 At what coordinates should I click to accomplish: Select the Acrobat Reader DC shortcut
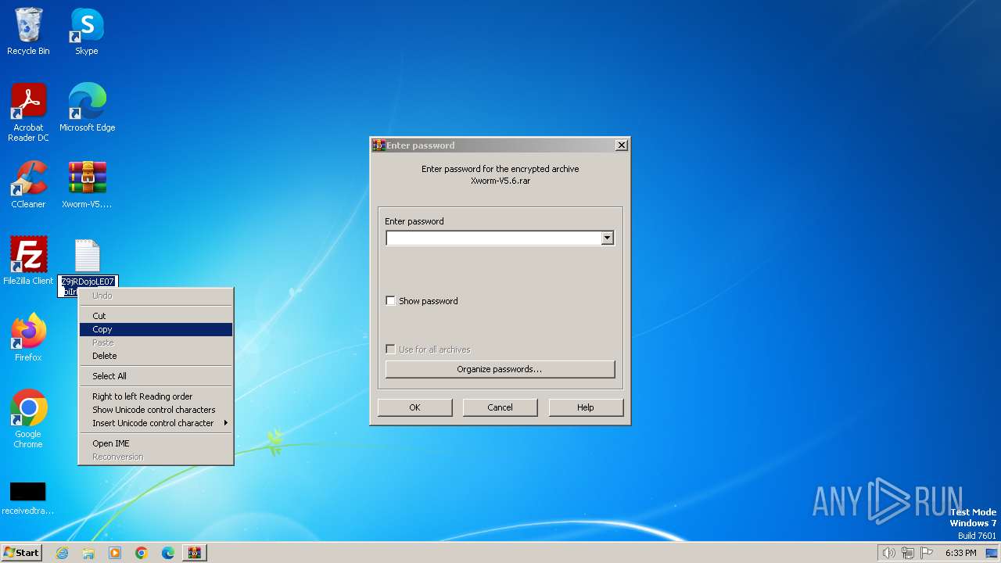click(28, 112)
